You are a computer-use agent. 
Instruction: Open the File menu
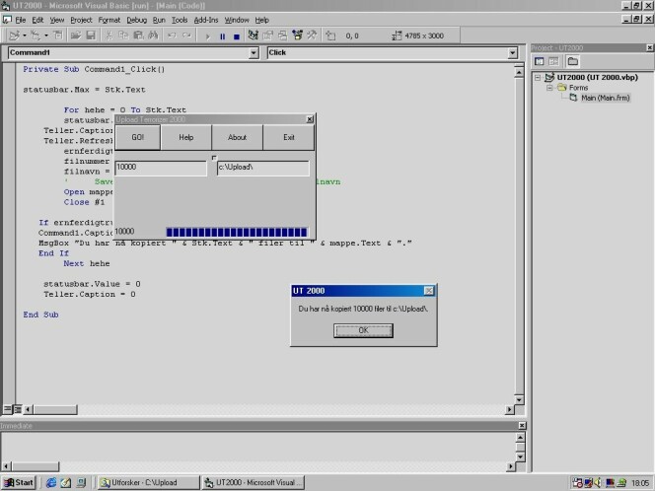click(20, 20)
